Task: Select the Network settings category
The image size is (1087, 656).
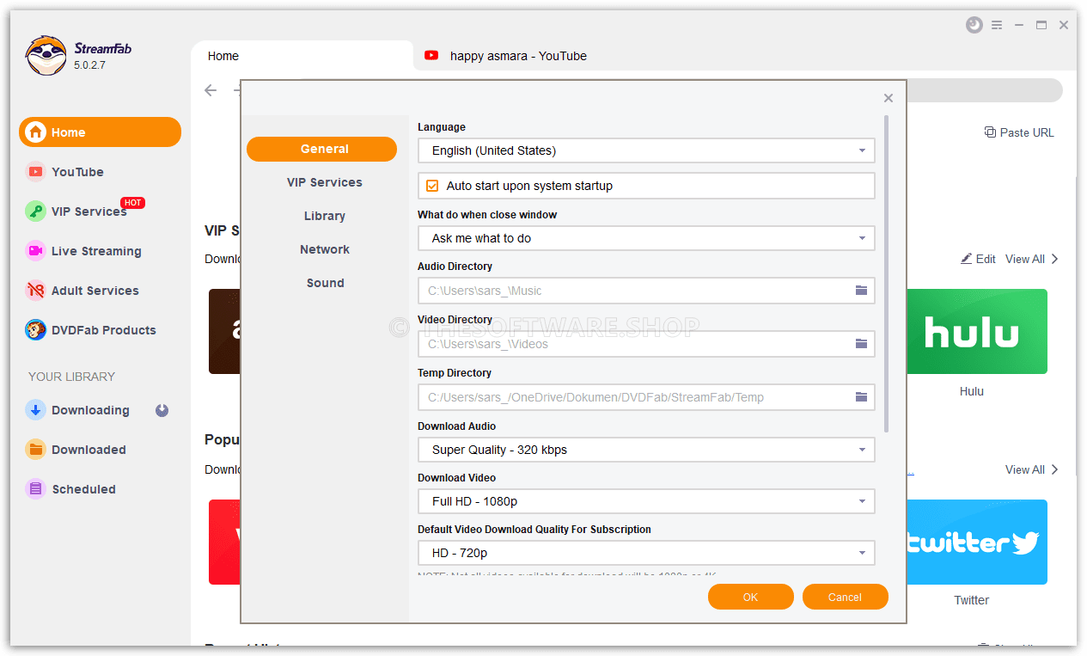Action: (x=325, y=249)
